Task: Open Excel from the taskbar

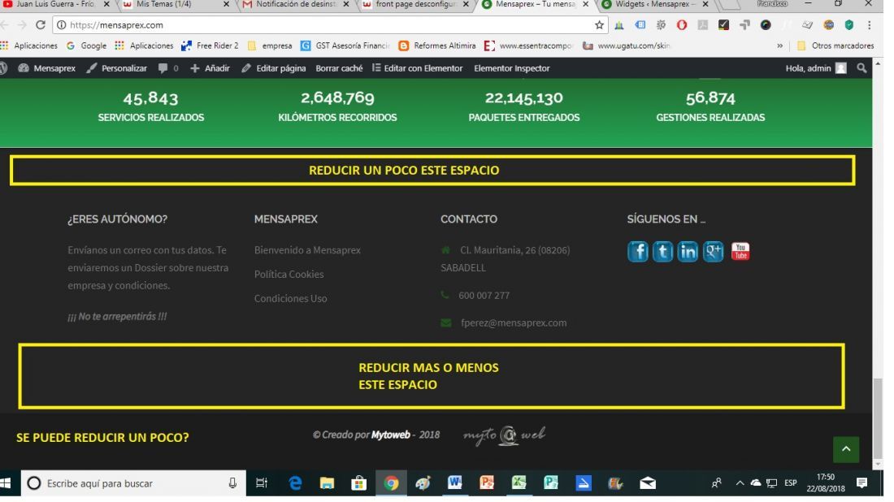Action: tap(519, 483)
